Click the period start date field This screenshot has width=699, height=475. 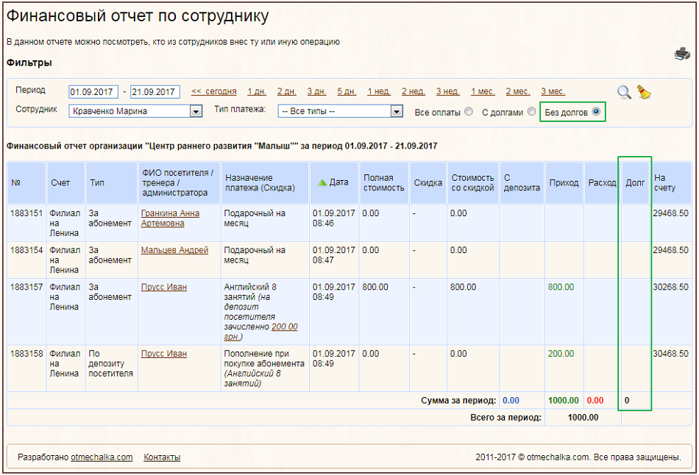[93, 92]
